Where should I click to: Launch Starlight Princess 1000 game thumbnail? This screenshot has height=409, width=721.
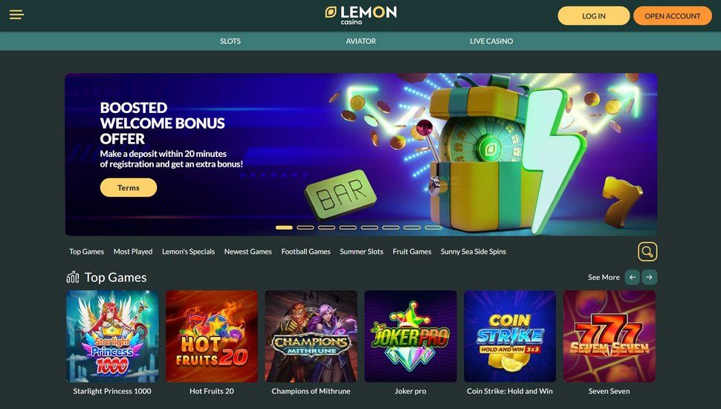click(x=112, y=336)
